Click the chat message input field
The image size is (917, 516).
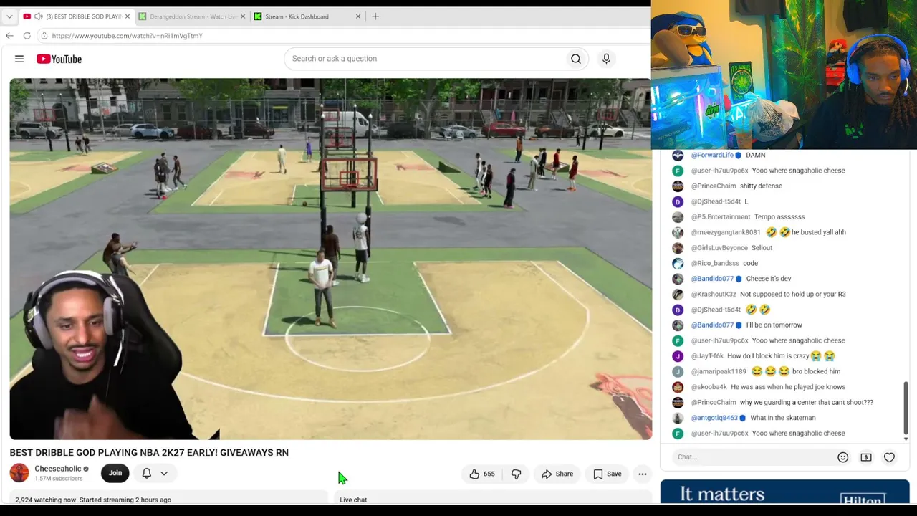(x=752, y=457)
